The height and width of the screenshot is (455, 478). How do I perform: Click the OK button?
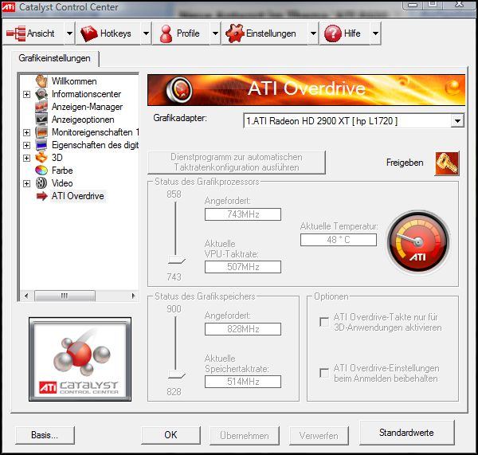tap(170, 435)
